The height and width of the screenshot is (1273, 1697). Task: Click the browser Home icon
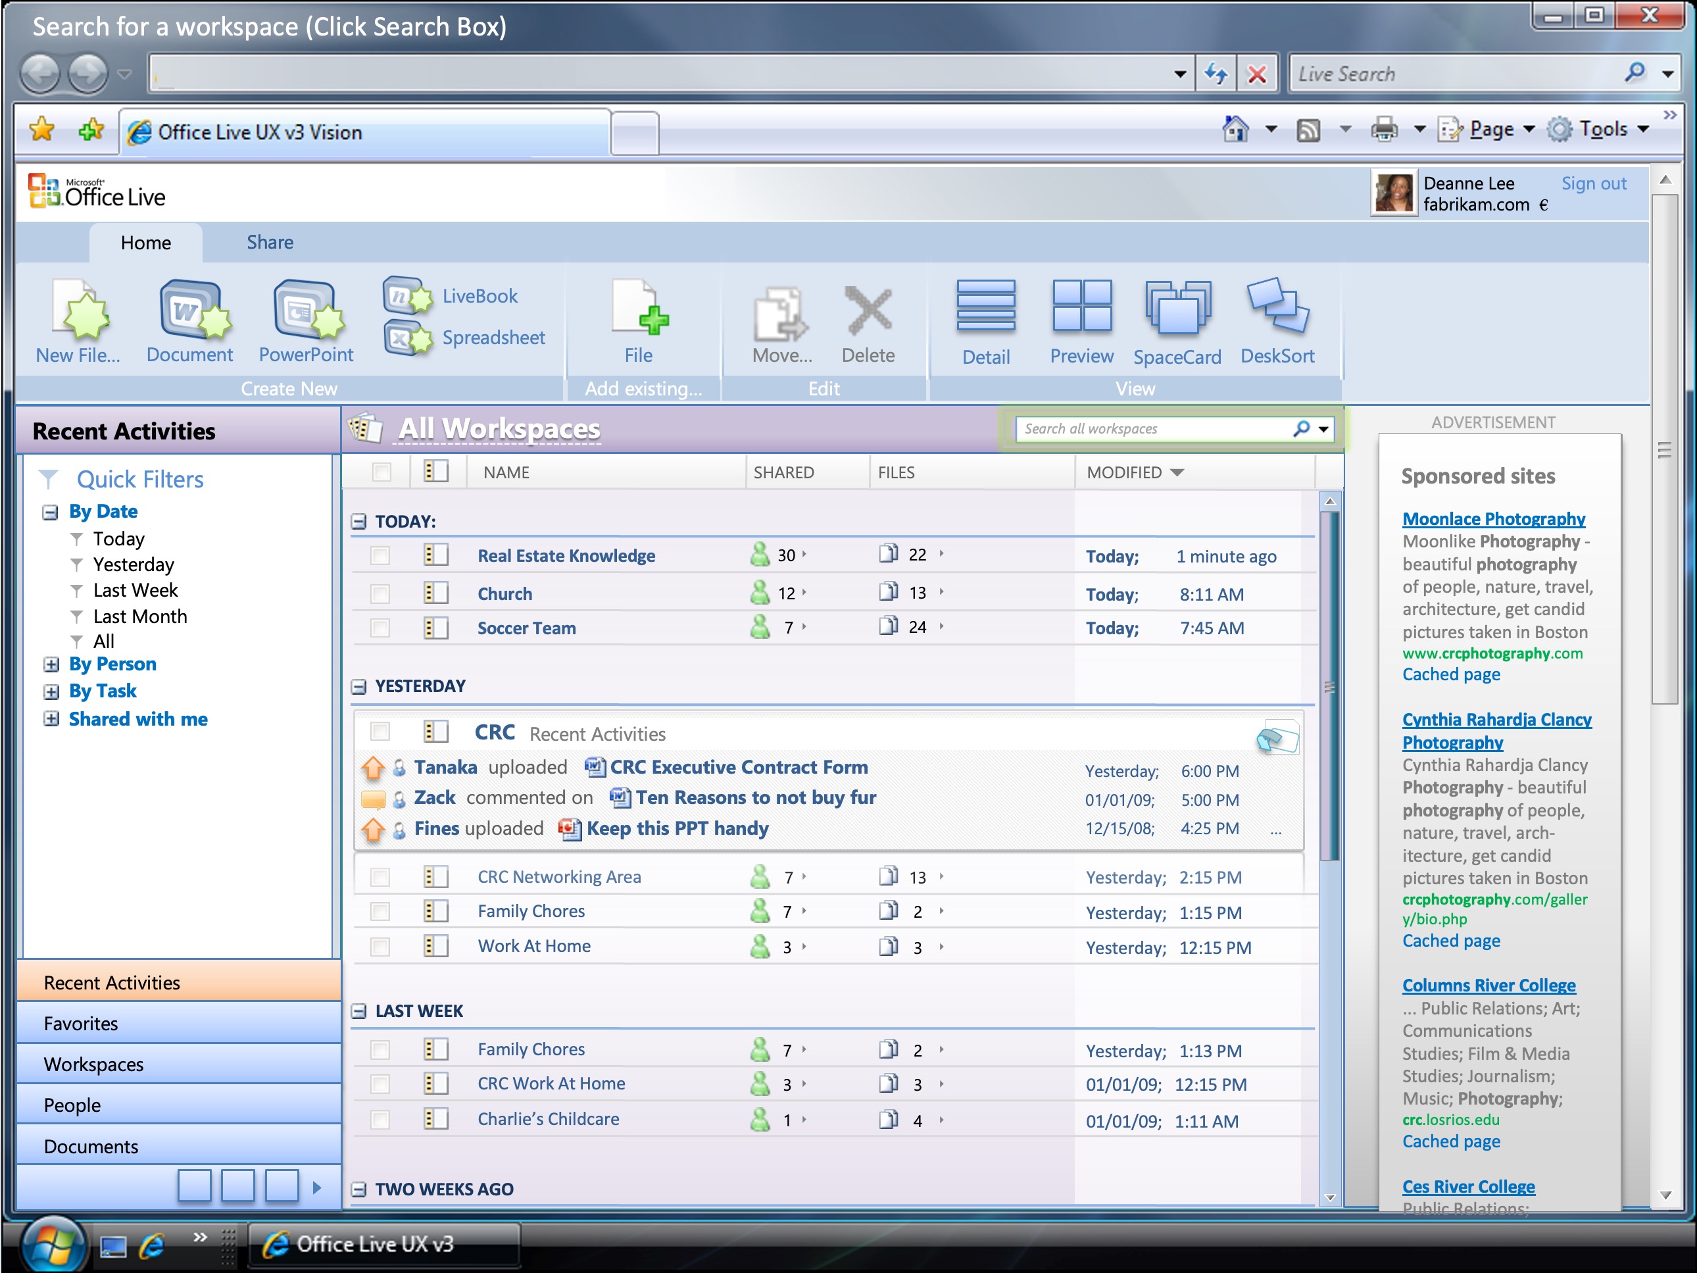tap(1235, 129)
